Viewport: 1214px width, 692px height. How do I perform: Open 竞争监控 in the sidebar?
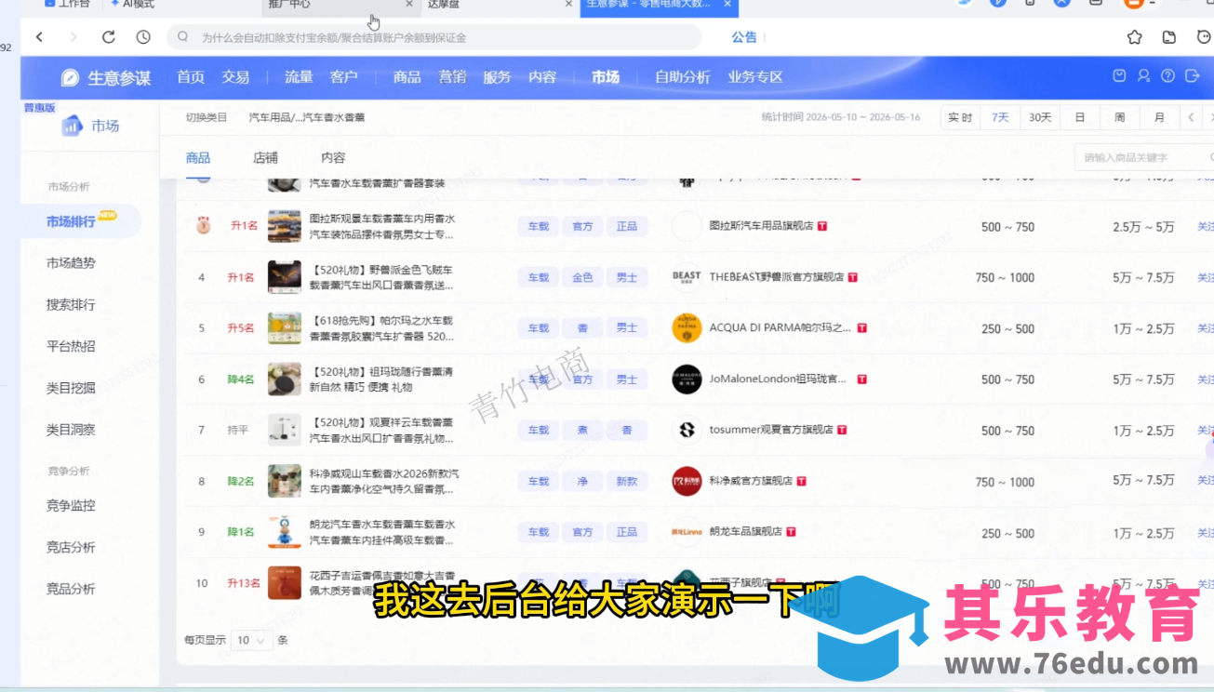point(71,505)
